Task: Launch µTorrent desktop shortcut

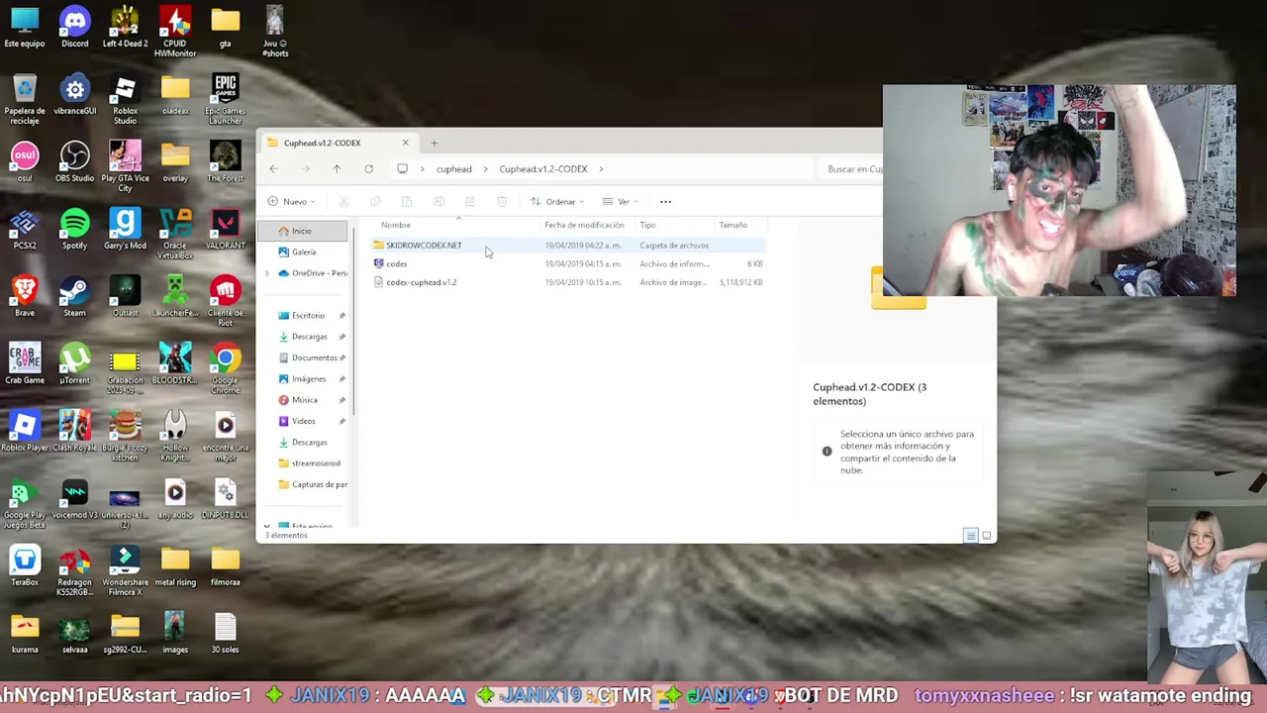Action: [x=74, y=363]
